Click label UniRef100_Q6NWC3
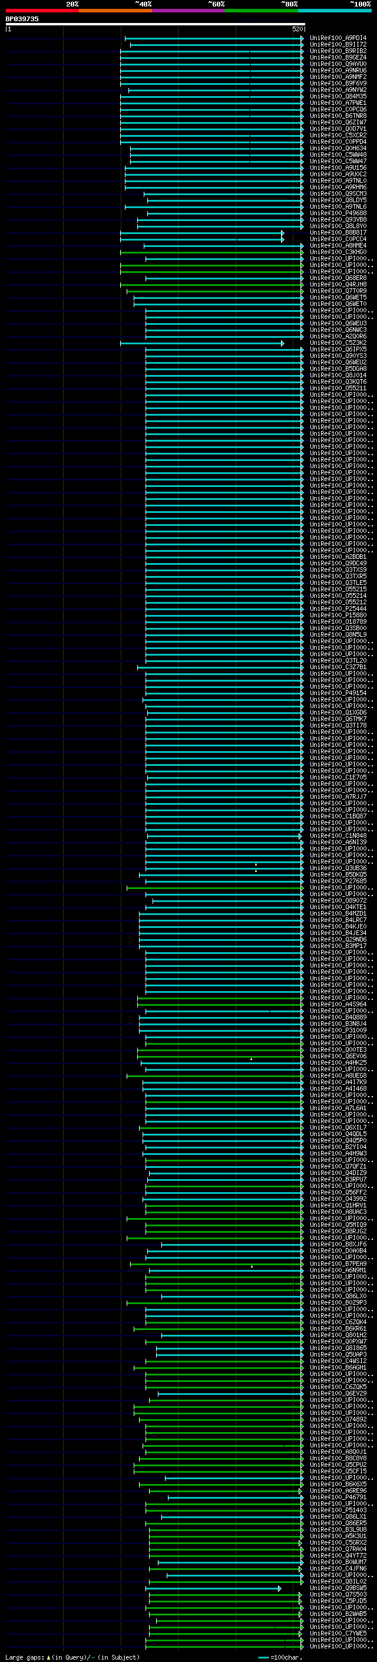377x1662 pixels. click(x=338, y=330)
